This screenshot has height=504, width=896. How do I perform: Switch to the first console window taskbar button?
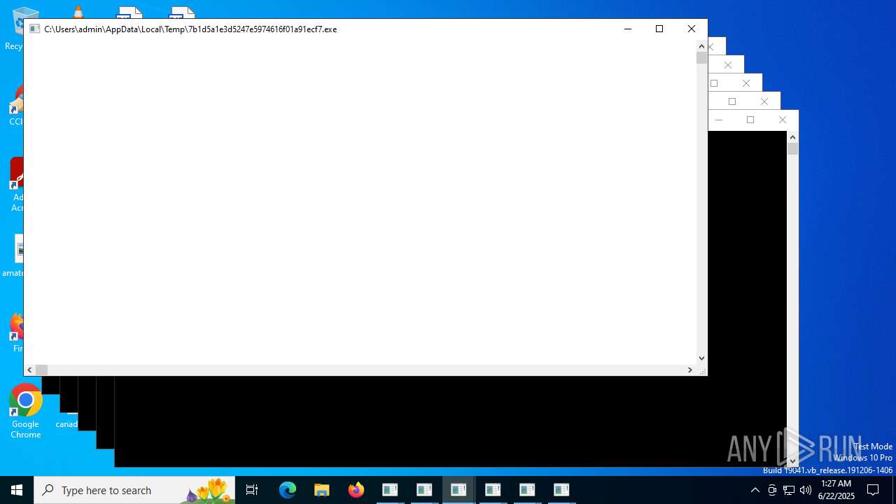(390, 490)
